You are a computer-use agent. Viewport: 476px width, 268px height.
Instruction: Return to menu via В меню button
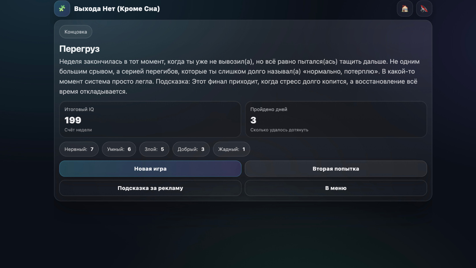pos(336,188)
